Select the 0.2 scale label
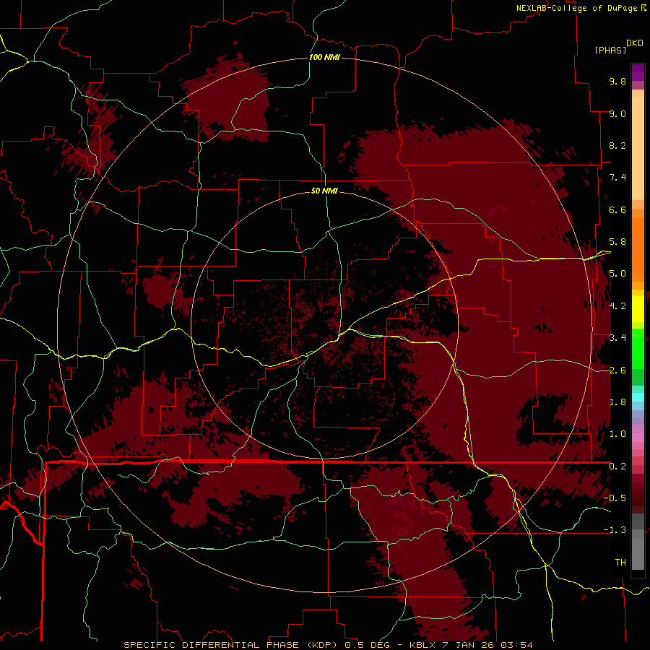The image size is (650, 650). [x=617, y=467]
